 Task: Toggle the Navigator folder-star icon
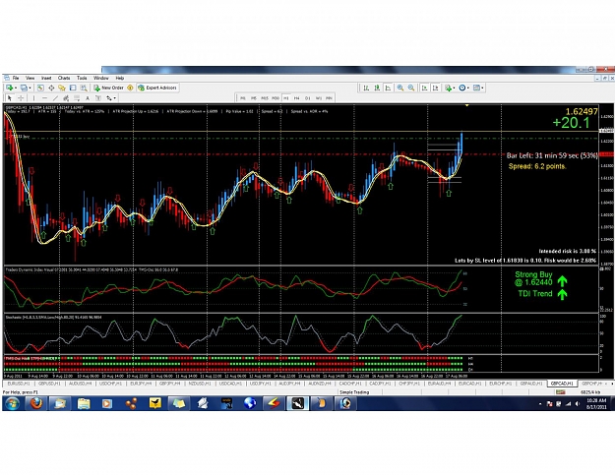click(62, 88)
